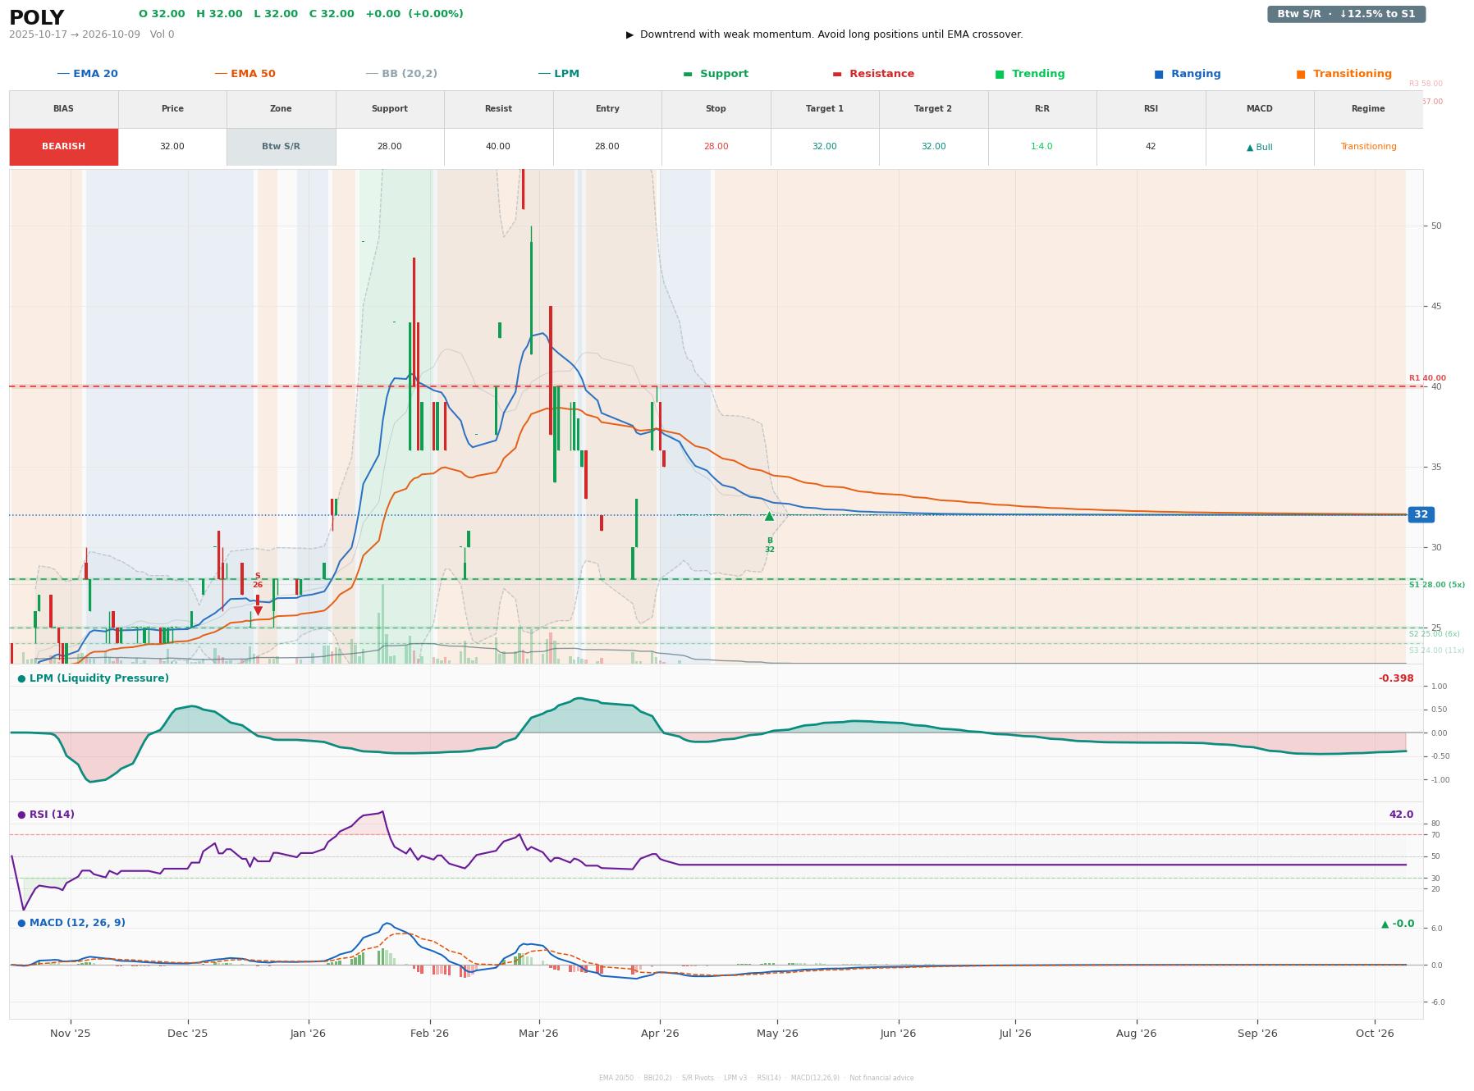The width and height of the screenshot is (1474, 1091).
Task: Click the Trending regime legend item
Action: tap(1029, 74)
